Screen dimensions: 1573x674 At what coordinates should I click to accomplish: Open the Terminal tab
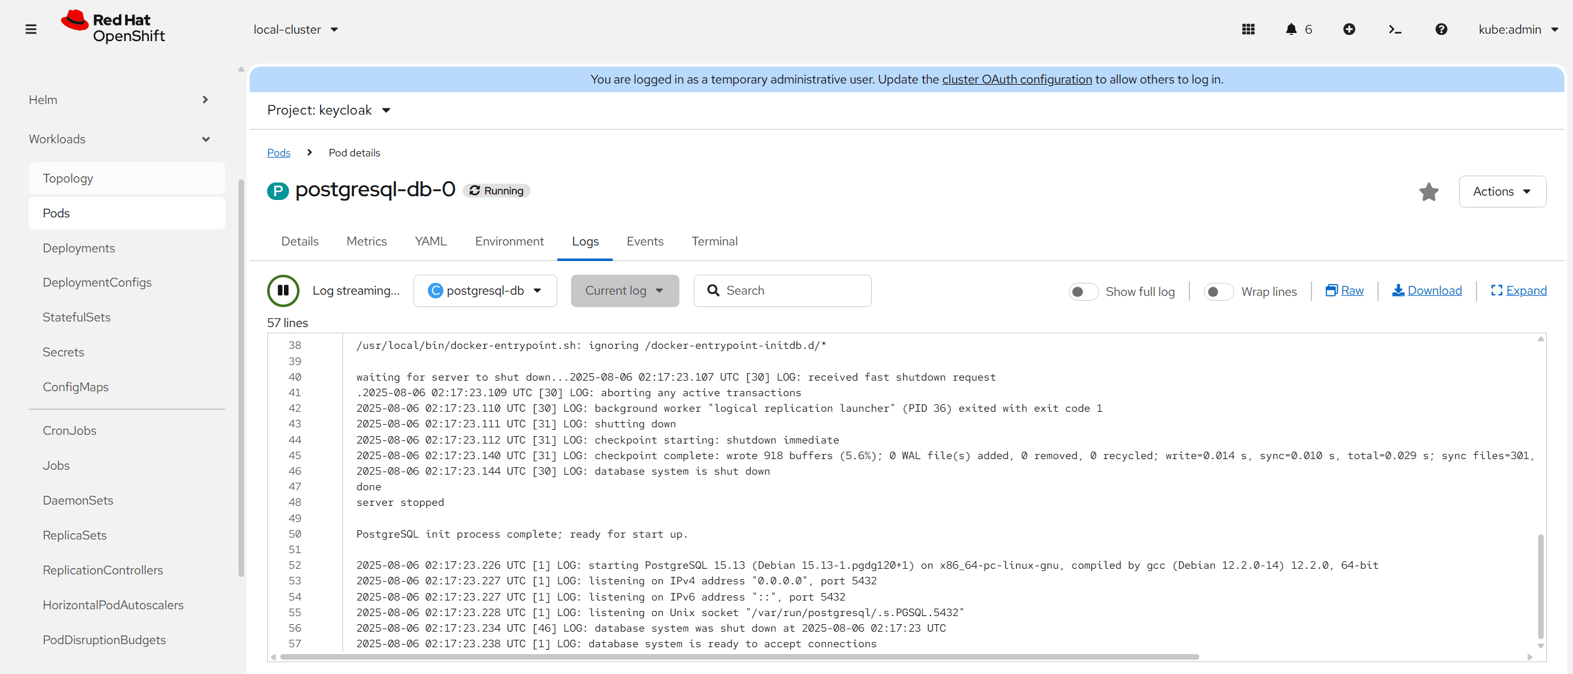(x=714, y=242)
